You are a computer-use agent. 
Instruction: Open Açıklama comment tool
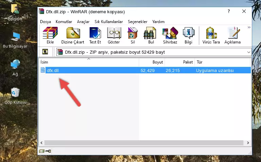[x=232, y=35]
